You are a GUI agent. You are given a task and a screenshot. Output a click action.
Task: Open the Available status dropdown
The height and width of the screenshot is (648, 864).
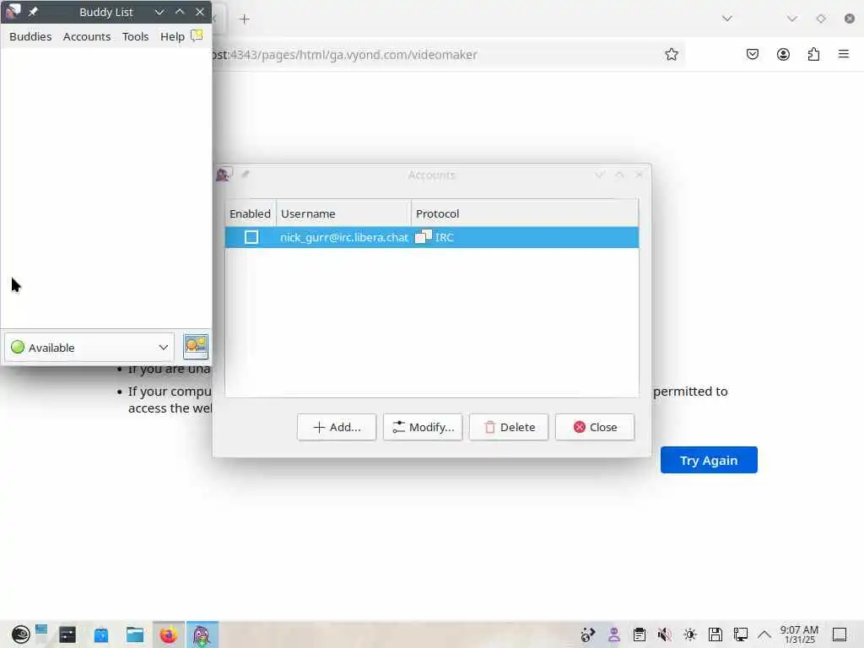click(x=89, y=347)
